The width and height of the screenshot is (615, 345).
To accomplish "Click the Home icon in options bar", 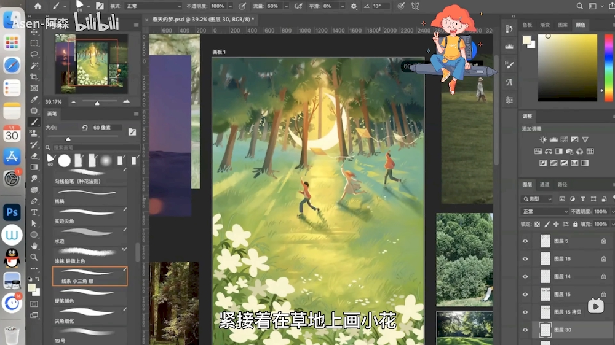I will [38, 6].
